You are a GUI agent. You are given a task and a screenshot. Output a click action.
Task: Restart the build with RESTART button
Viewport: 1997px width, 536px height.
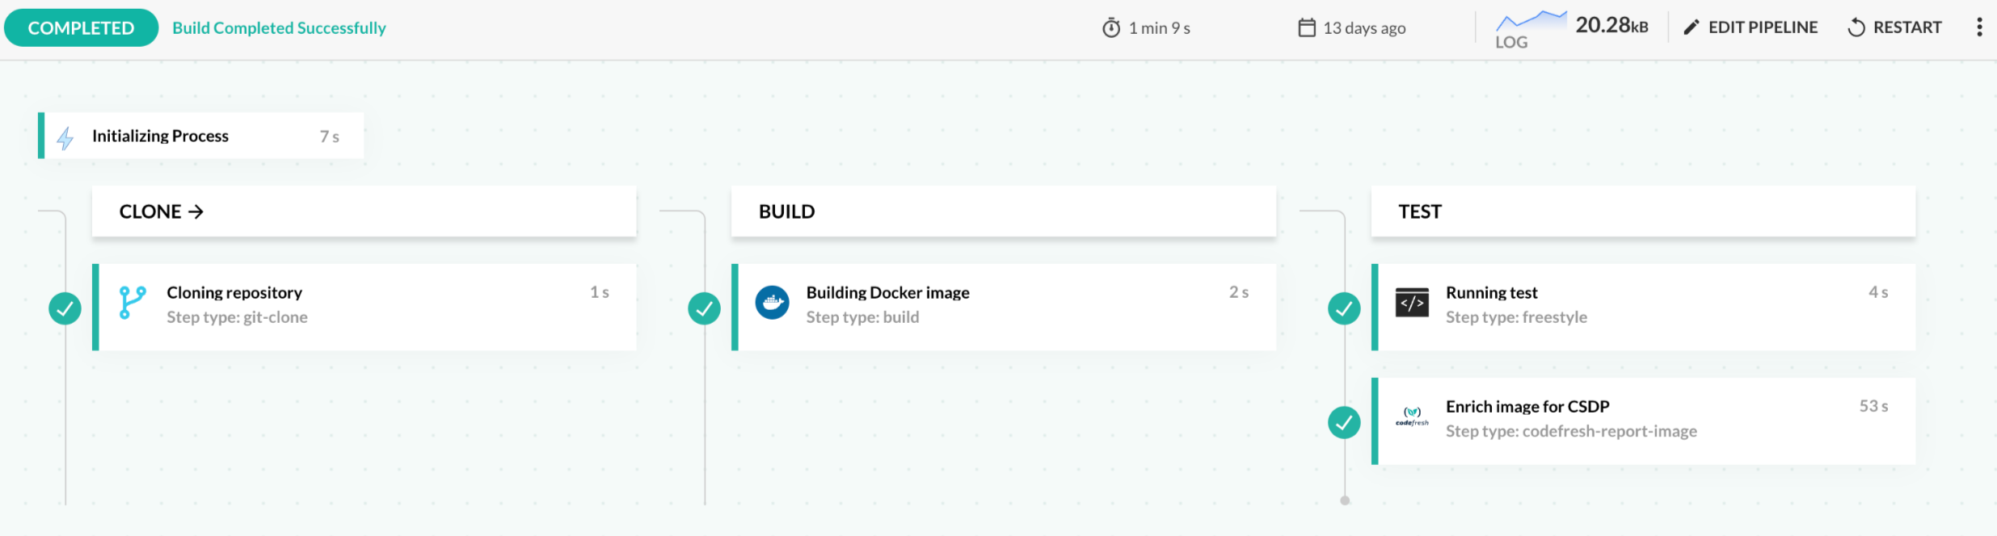1894,27
